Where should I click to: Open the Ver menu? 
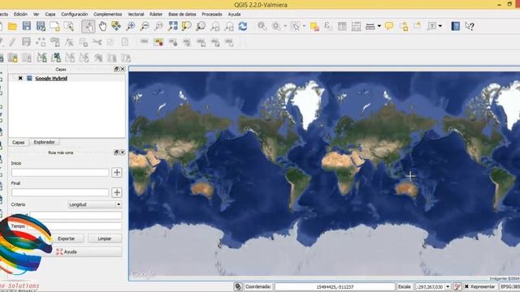tap(36, 15)
